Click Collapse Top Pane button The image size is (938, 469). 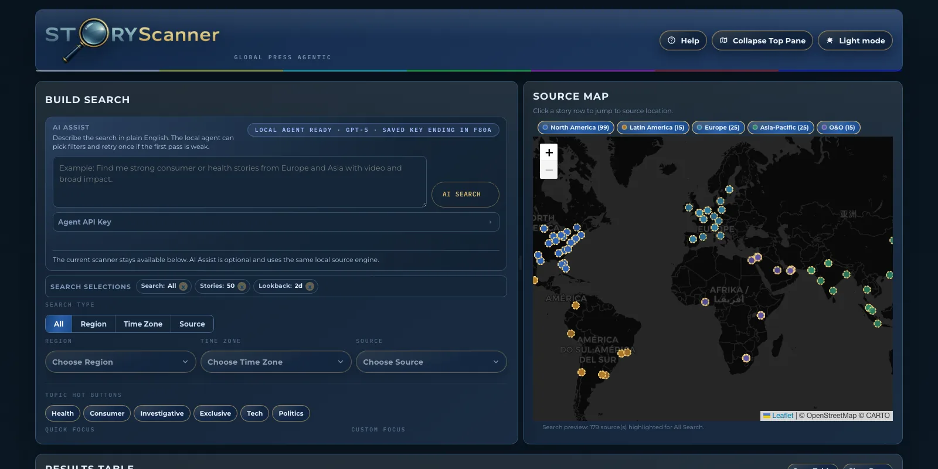coord(762,40)
